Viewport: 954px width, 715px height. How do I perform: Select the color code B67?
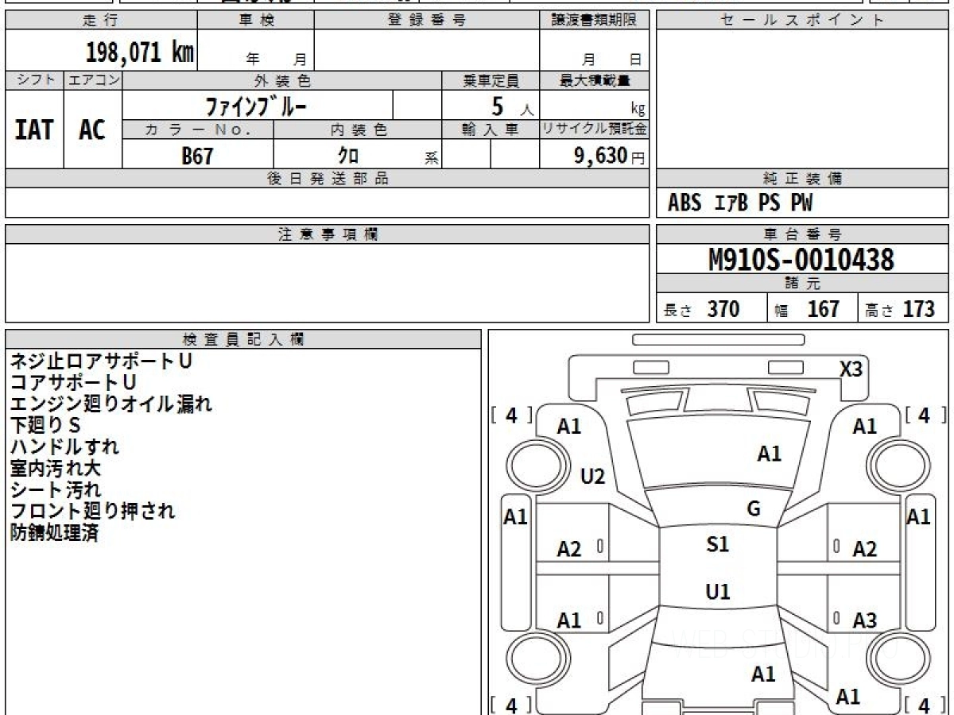click(x=197, y=156)
